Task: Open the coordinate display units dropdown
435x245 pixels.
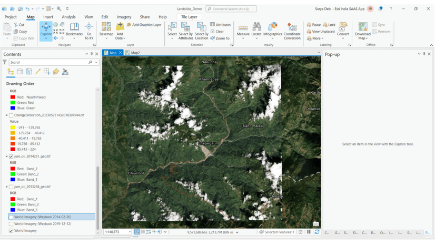Action: (x=237, y=232)
